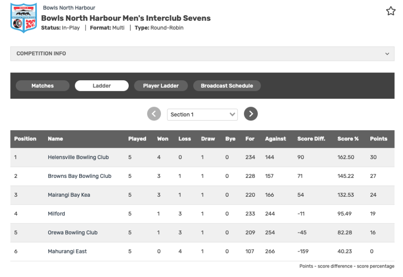Image resolution: width=403 pixels, height=277 pixels.
Task: Open the Broadcast Schedule tab
Action: [x=227, y=86]
